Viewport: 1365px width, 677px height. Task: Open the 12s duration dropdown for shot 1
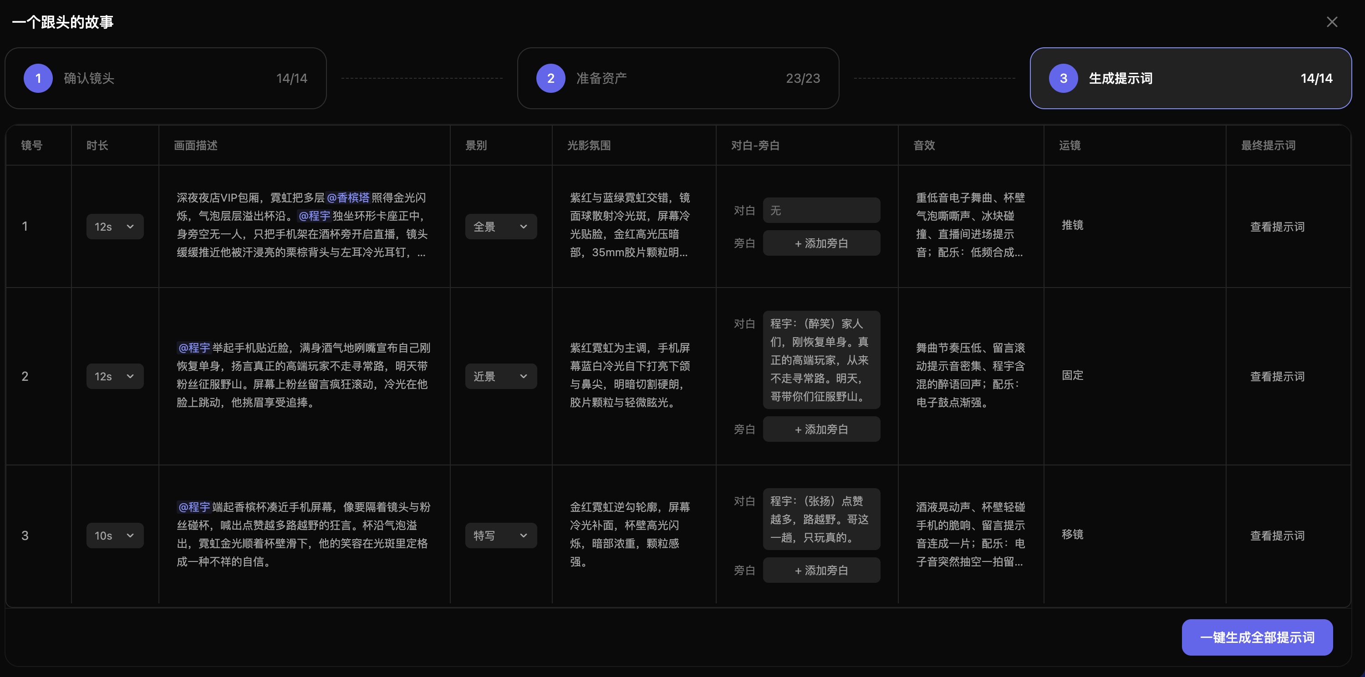[114, 227]
